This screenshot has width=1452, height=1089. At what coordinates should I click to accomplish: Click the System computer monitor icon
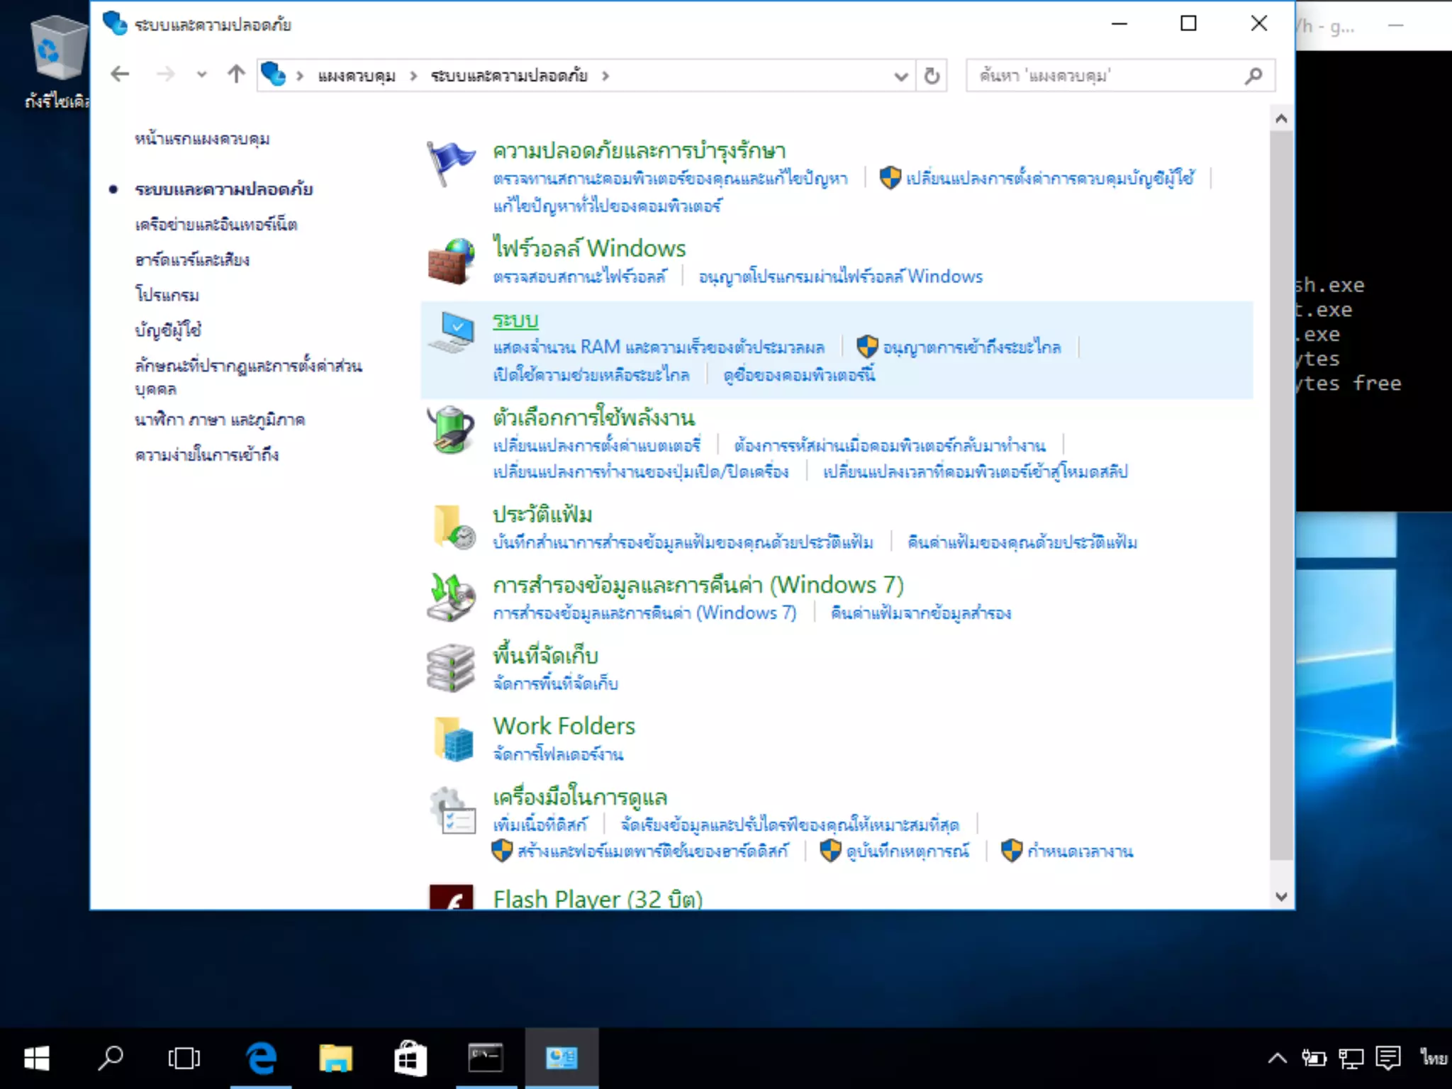click(x=451, y=332)
